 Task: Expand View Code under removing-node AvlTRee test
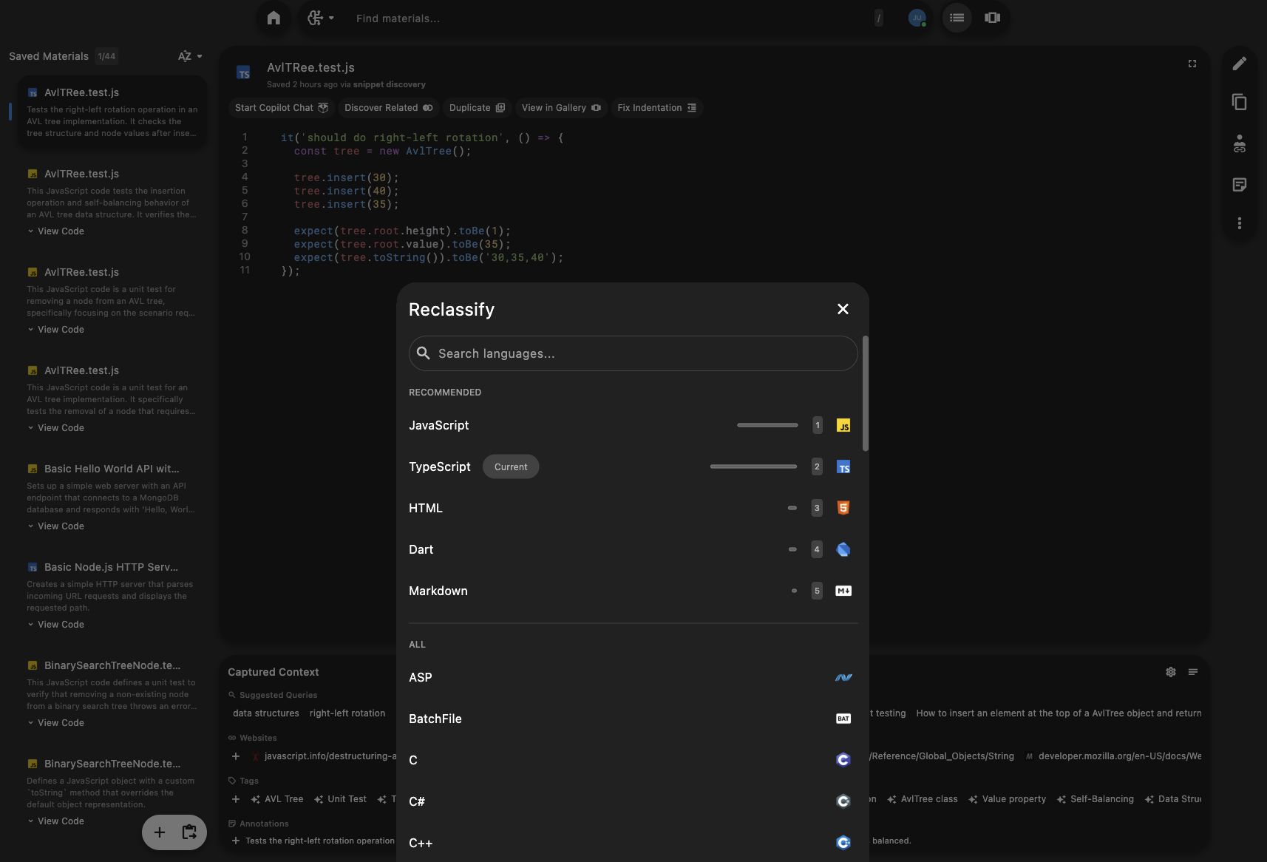pos(55,330)
